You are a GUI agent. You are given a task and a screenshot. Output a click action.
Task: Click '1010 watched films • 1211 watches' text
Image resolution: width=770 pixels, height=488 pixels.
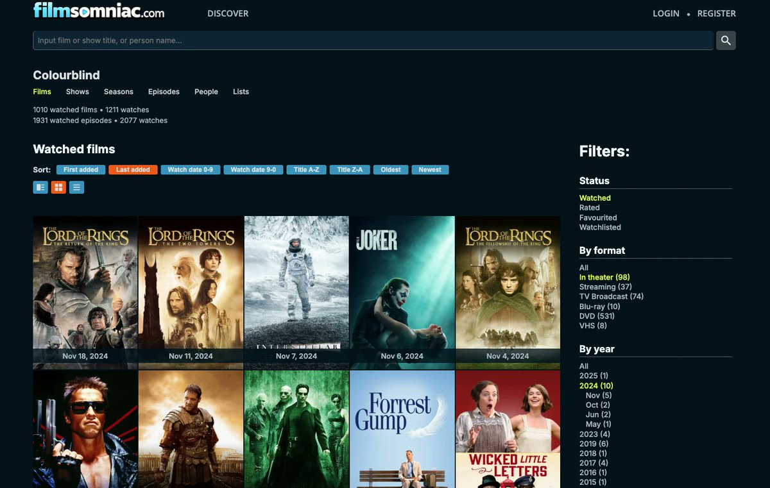coord(91,110)
